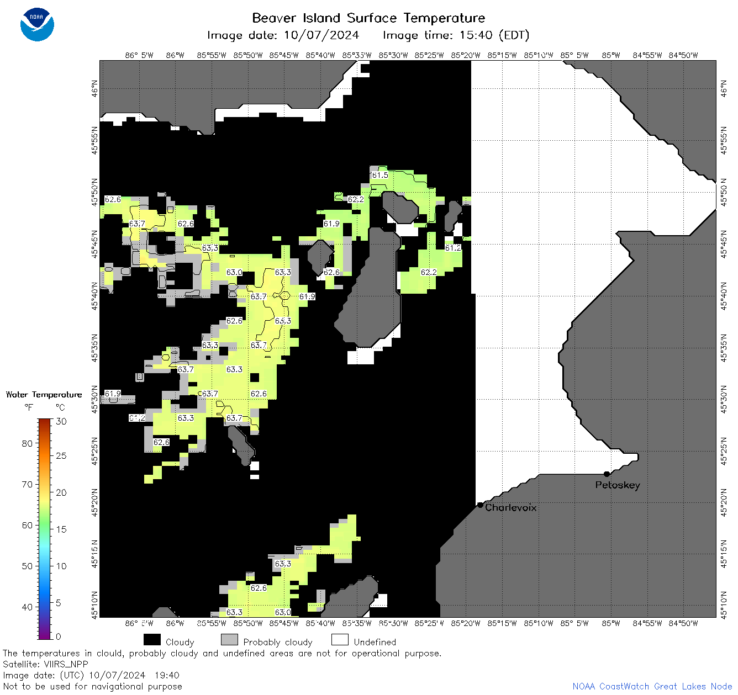Click the °F unit label on scale

[29, 407]
